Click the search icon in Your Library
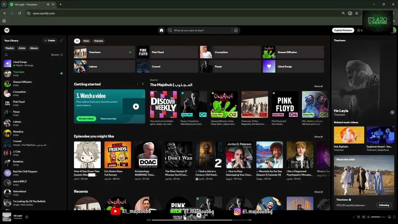The image size is (398, 224). [x=6, y=55]
